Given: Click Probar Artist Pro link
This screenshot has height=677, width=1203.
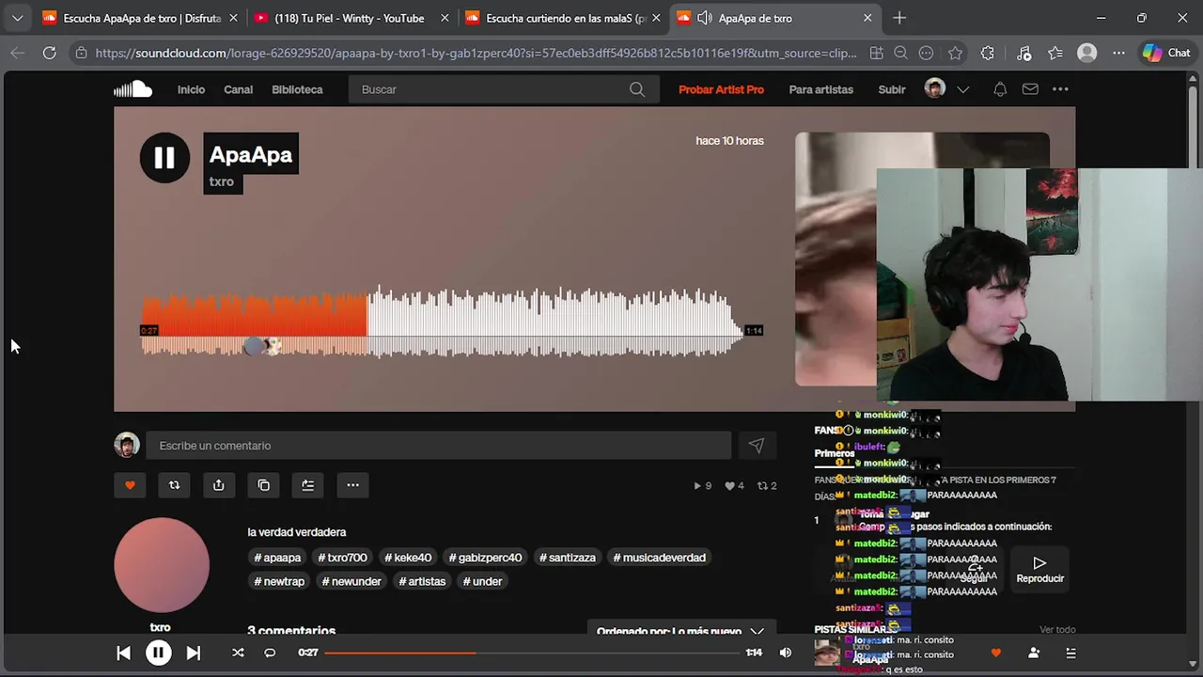Looking at the screenshot, I should (x=721, y=89).
